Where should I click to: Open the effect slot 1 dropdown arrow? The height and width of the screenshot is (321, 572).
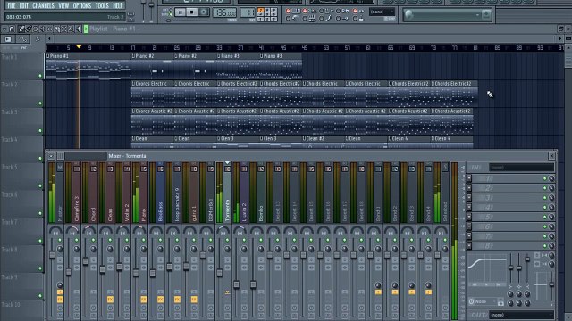point(469,178)
